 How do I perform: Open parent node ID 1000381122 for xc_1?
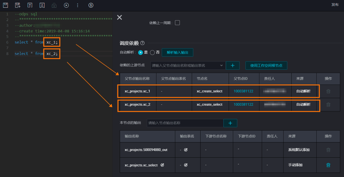[243, 91]
